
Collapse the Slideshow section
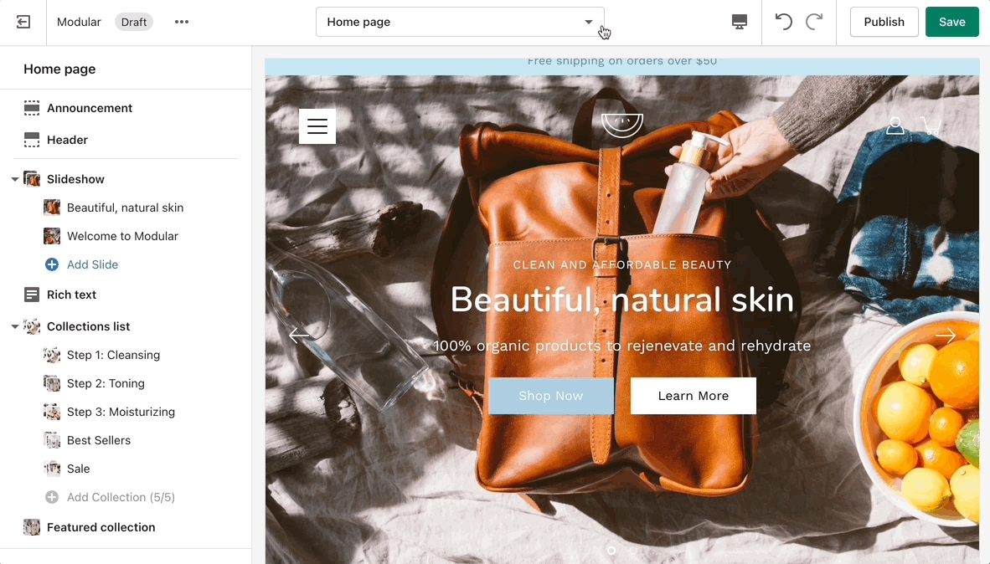coord(15,180)
